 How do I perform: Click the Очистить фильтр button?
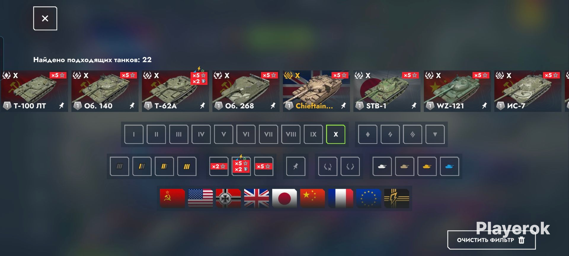click(491, 240)
